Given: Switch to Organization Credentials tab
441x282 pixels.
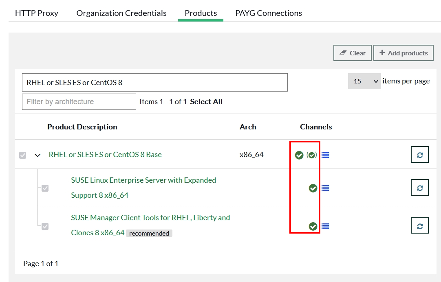Looking at the screenshot, I should coord(121,13).
